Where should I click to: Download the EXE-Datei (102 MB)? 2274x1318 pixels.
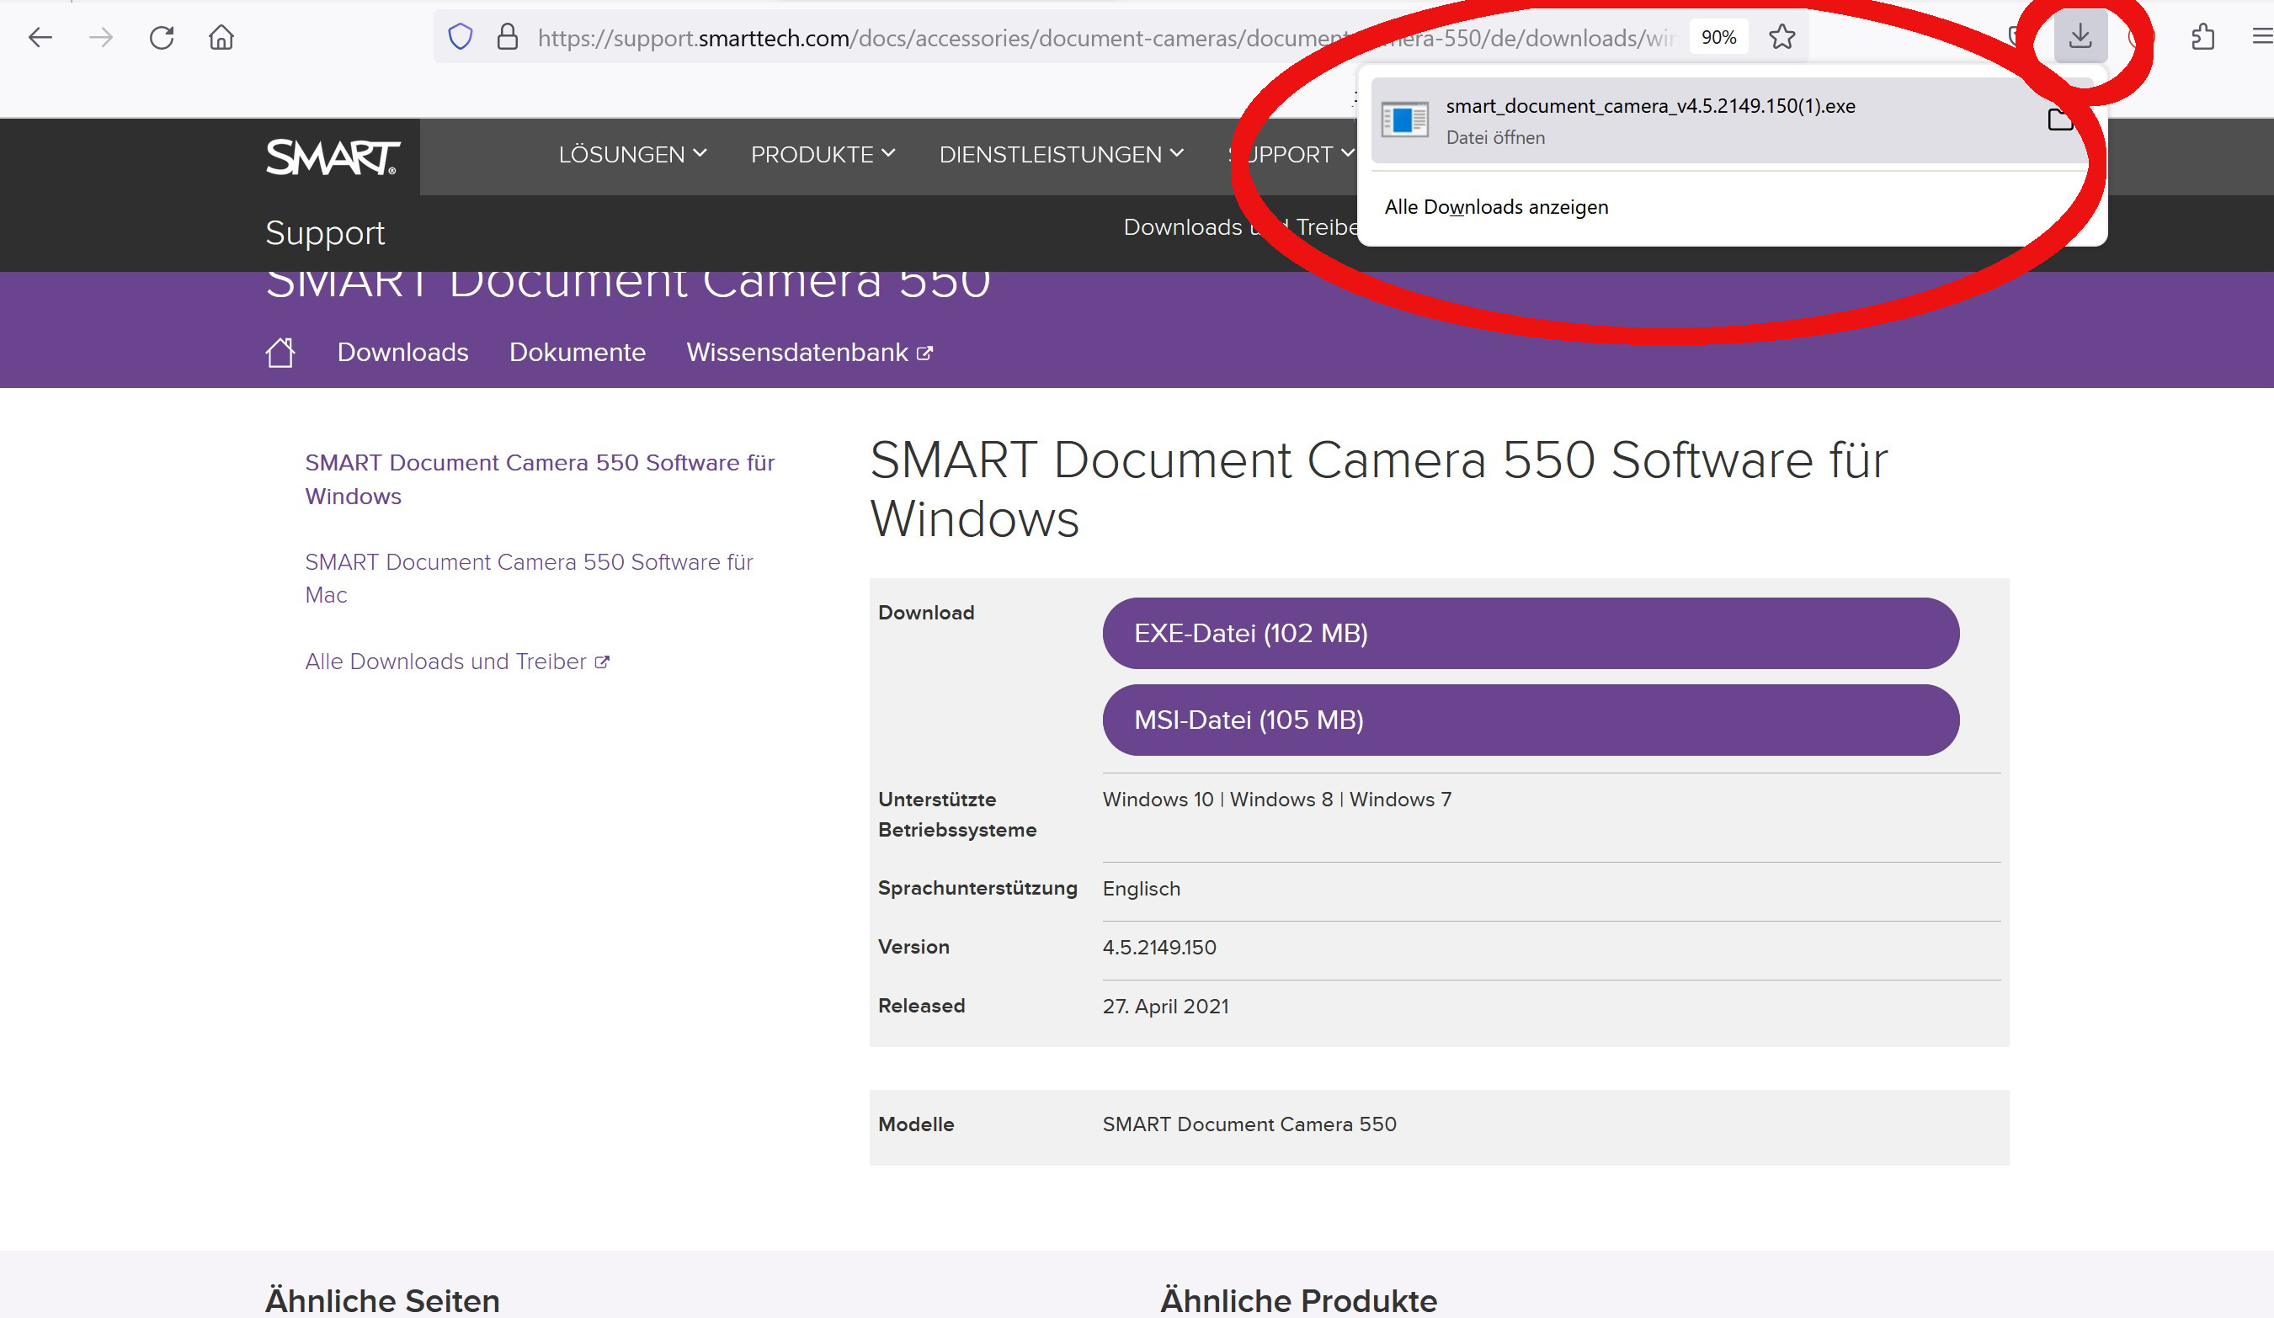(1531, 633)
